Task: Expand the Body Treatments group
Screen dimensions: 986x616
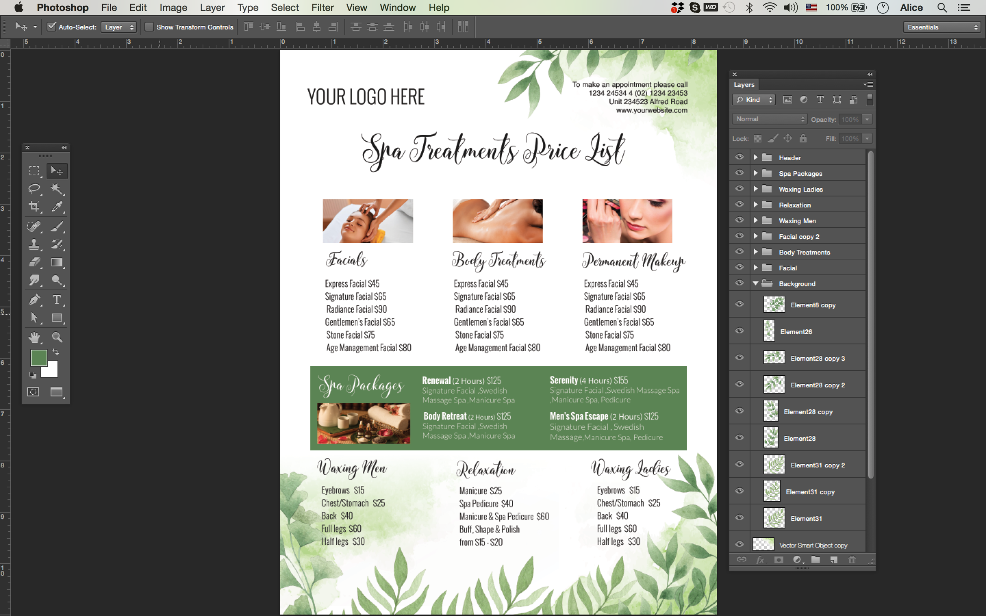Action: click(756, 252)
